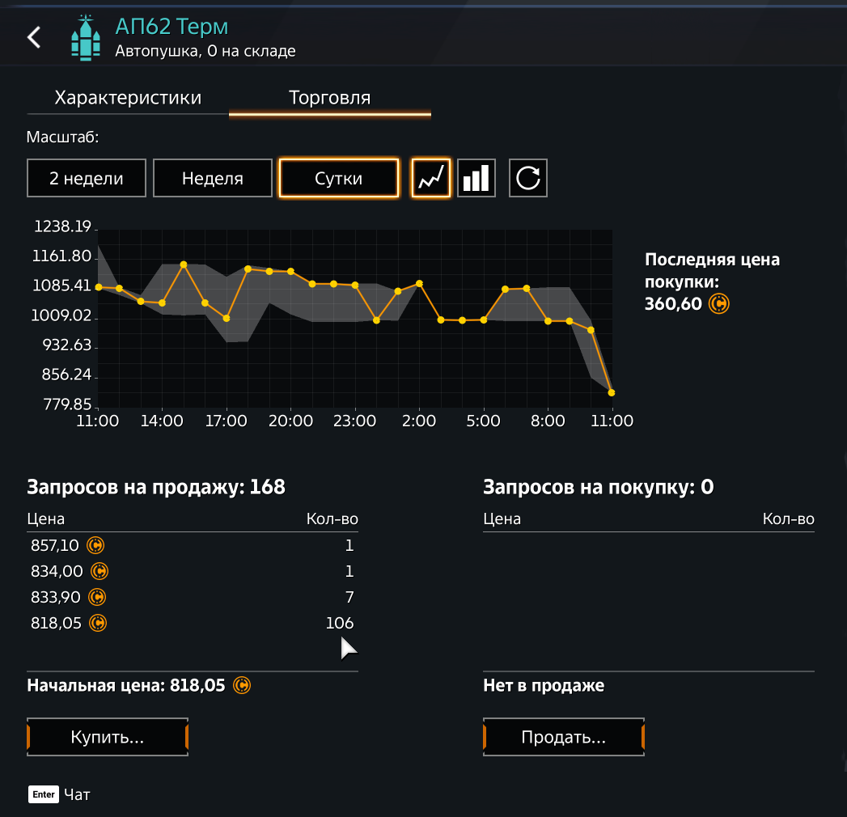Viewport: 847px width, 817px height.
Task: Click the Начальная цена: 818,05 text
Action: [x=126, y=686]
